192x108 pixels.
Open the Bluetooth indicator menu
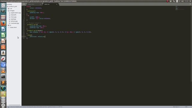coord(180,1)
